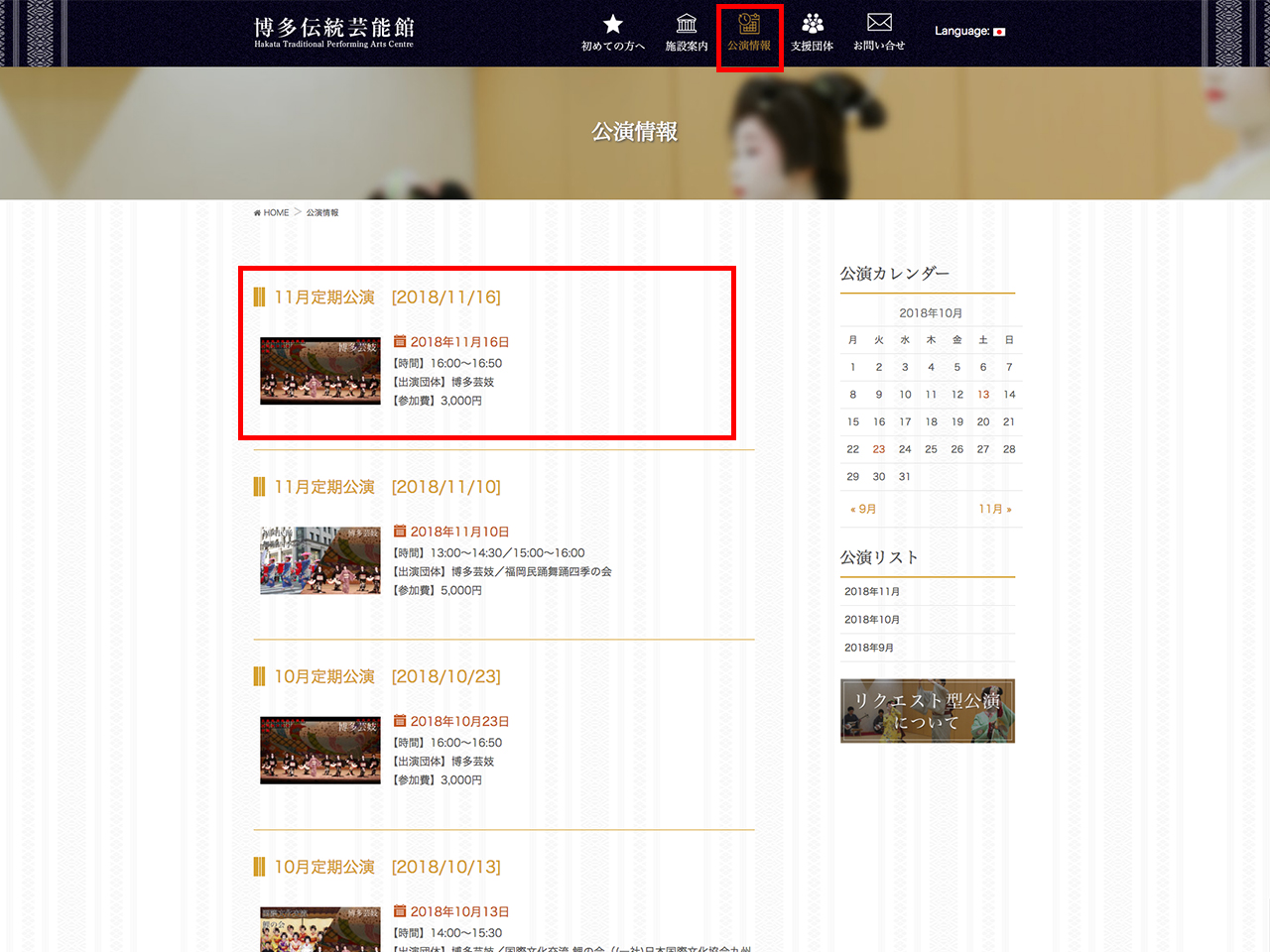Click thumbnail for the 2018年11月16日 performance
This screenshot has width=1270, height=952.
[x=320, y=371]
